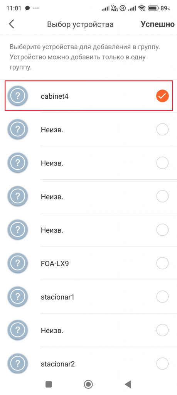177x395 pixels.
Task: Confirm selection with Успешно button
Action: click(158, 24)
